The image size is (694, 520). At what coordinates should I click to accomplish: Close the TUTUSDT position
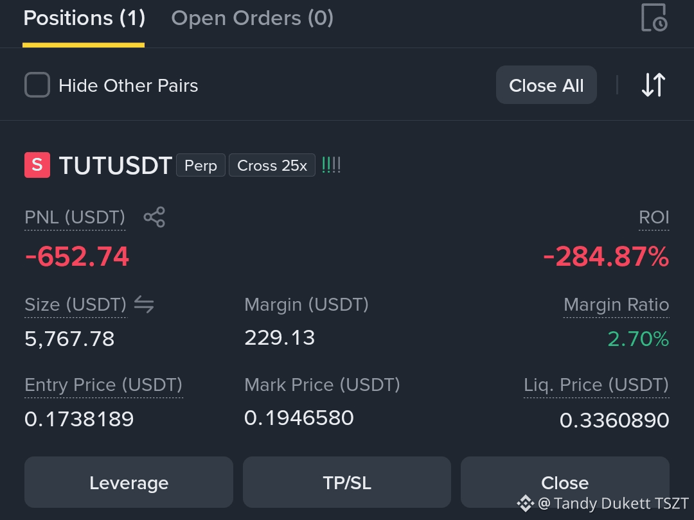pos(565,482)
